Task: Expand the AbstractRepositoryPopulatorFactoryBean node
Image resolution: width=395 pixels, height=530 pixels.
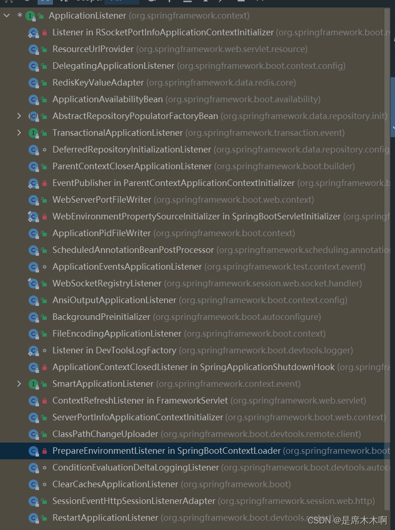Action: (19, 116)
